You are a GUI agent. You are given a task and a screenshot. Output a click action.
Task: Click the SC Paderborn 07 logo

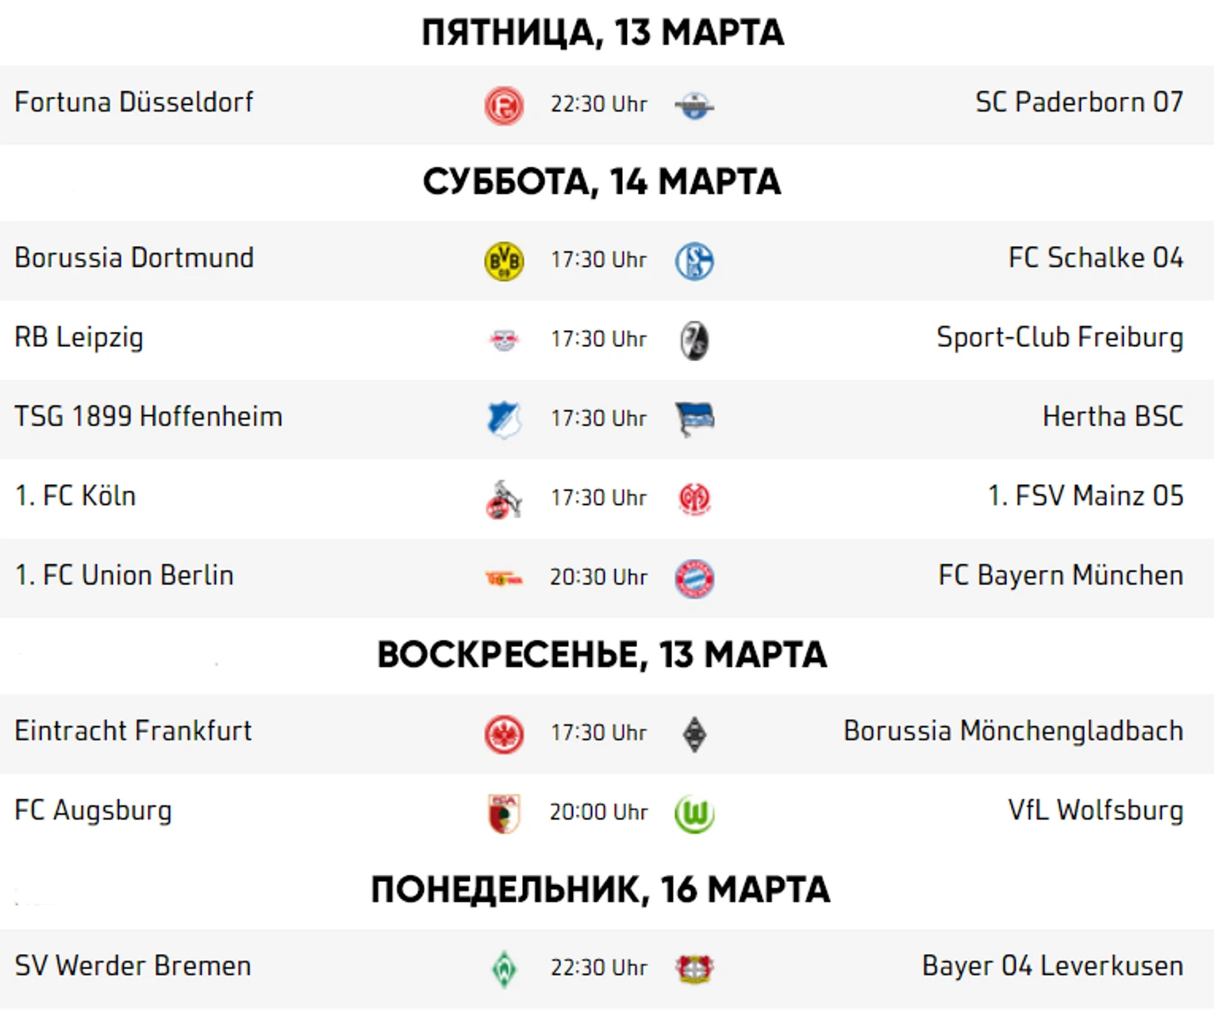coord(694,106)
